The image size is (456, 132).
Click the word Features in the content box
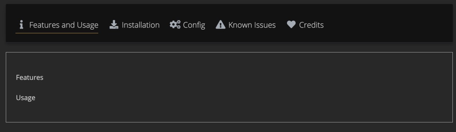tap(30, 77)
